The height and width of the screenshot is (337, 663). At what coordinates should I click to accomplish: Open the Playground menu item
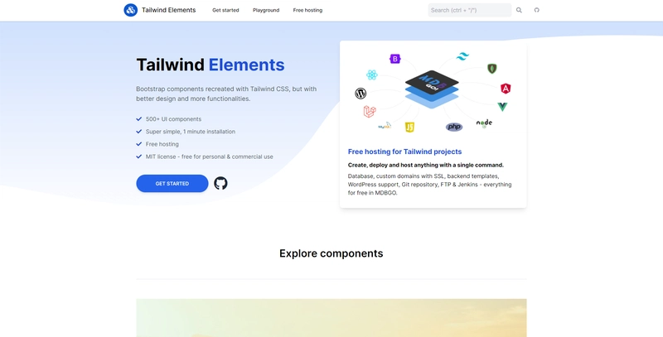pyautogui.click(x=266, y=10)
